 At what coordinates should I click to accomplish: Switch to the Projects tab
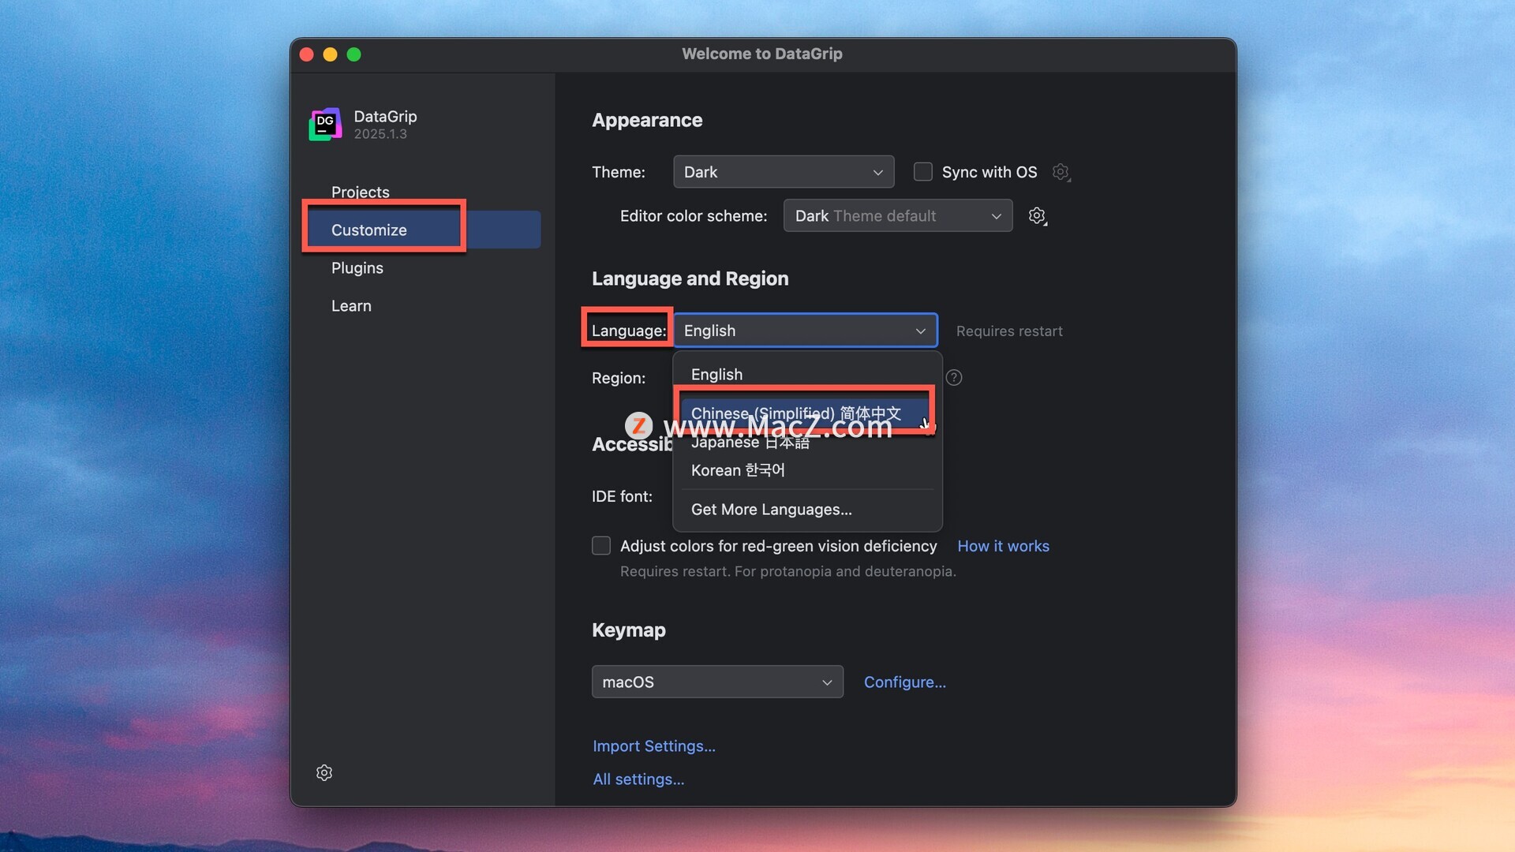424,192
